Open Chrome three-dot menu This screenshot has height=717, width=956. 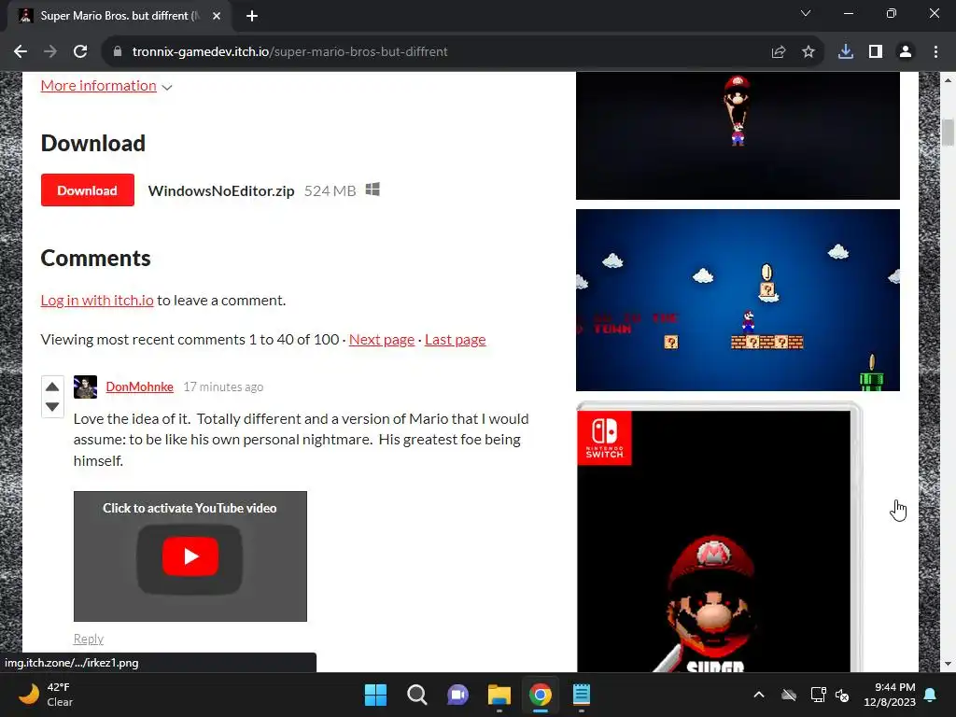935,52
